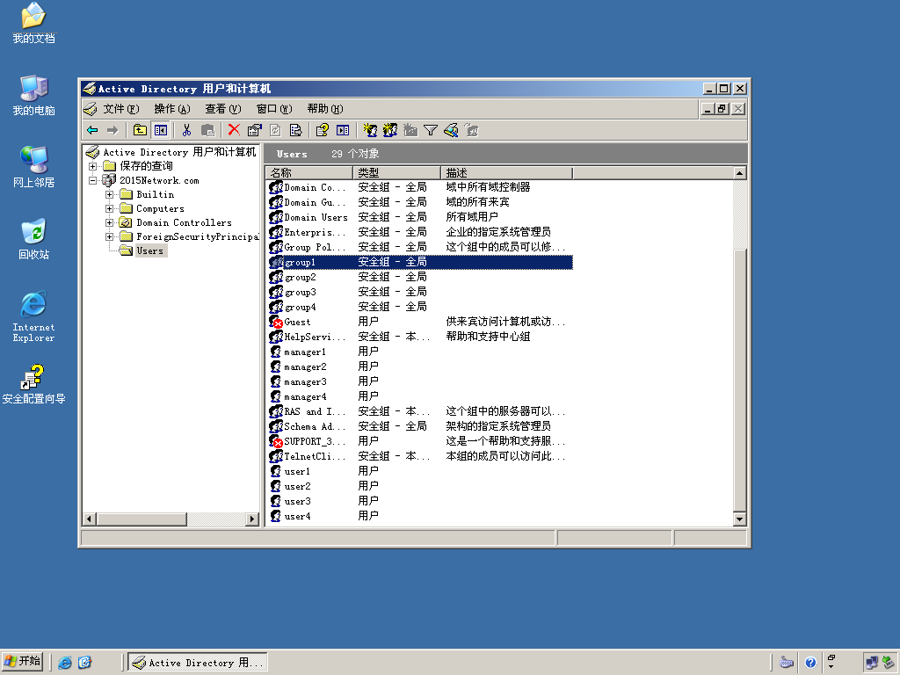Click the Create new group icon
Screen dimensions: 900x675
(x=390, y=130)
